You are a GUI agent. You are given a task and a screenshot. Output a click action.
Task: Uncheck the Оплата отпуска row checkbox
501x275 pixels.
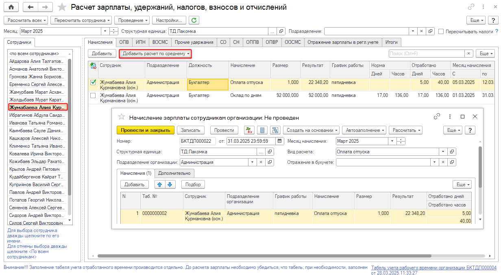coord(93,82)
